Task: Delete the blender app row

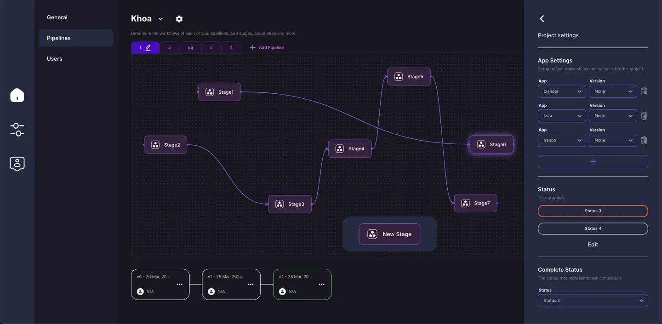Action: pyautogui.click(x=644, y=91)
